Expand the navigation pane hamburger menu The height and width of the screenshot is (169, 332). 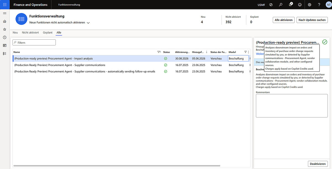tap(5, 13)
